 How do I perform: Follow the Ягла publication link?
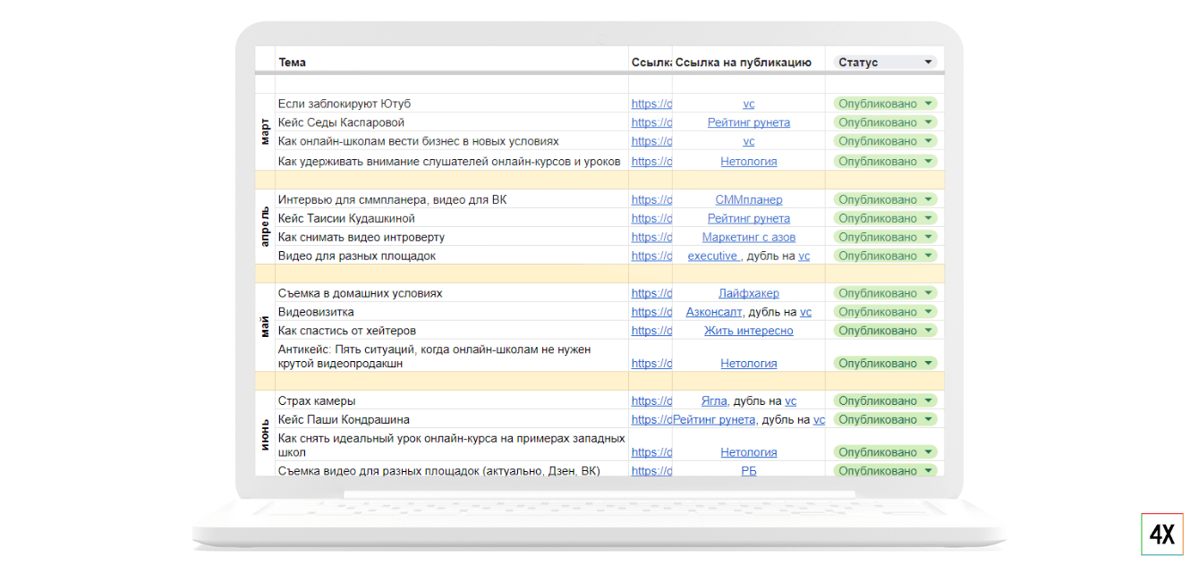coord(714,400)
